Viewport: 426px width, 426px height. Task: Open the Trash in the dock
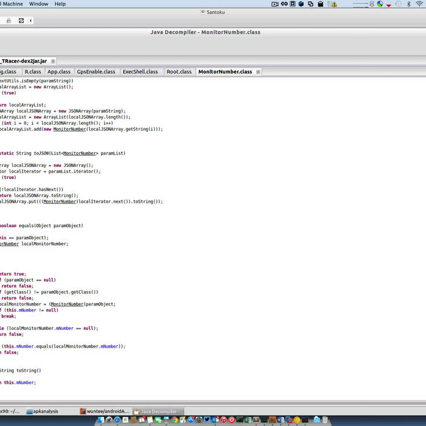(x=324, y=419)
